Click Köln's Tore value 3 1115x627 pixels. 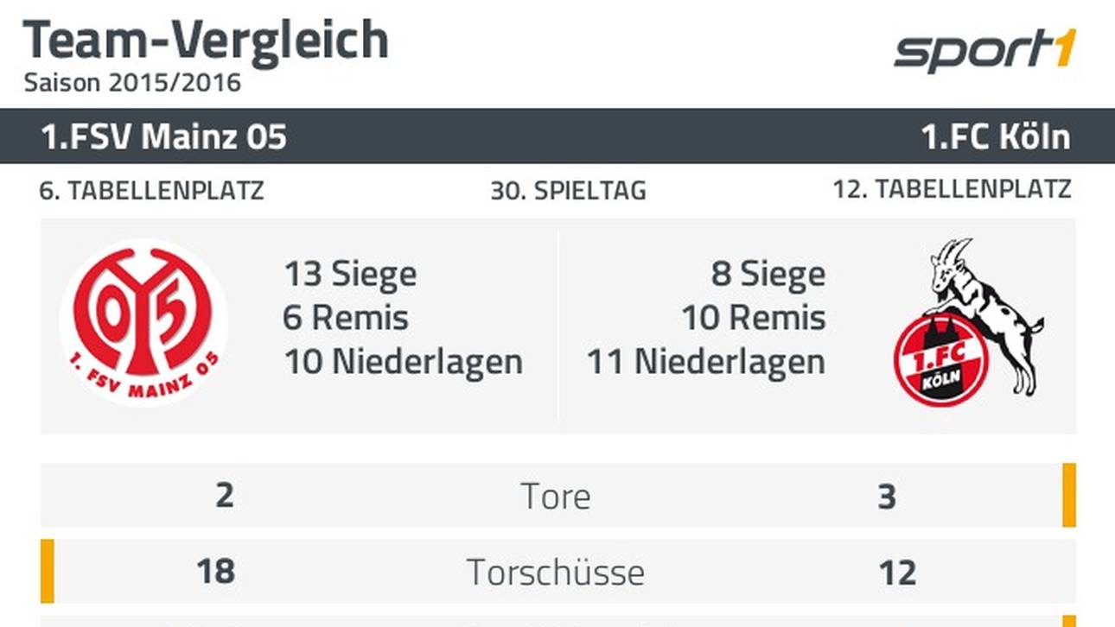pyautogui.click(x=887, y=497)
